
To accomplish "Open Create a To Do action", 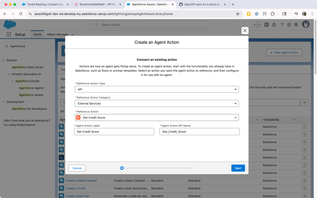I will pyautogui.click(x=76, y=188).
